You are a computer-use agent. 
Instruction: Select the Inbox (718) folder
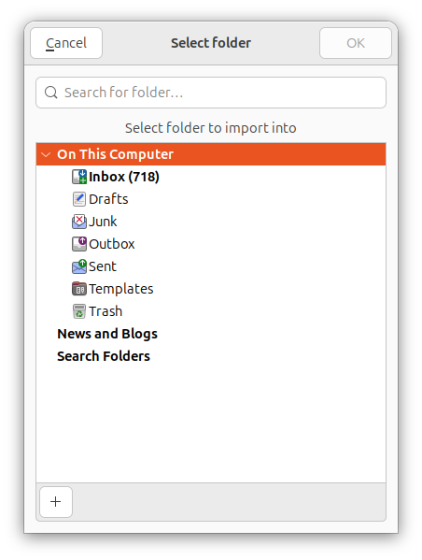click(124, 177)
